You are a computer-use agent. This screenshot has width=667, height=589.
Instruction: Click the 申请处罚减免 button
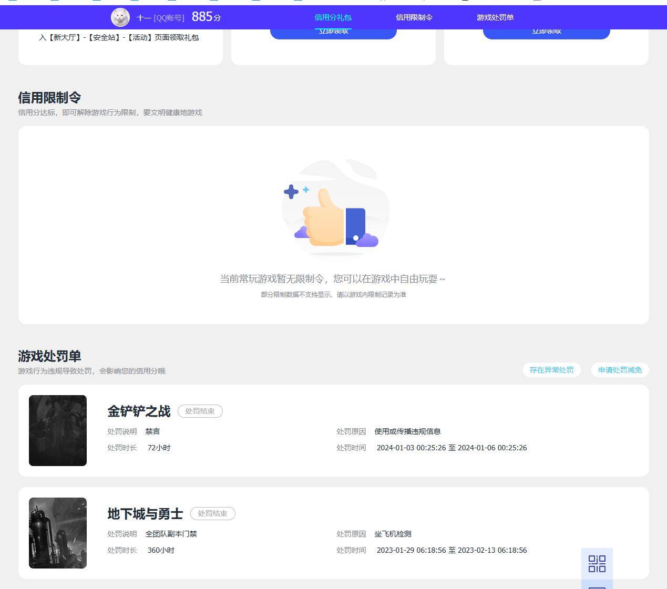pos(619,370)
